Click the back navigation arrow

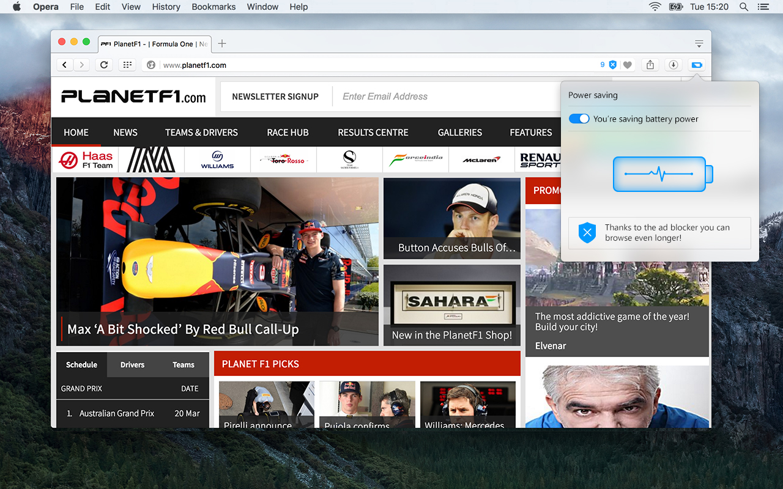tap(65, 65)
